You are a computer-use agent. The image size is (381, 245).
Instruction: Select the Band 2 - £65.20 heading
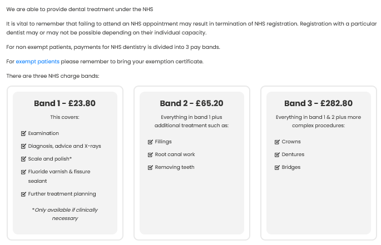click(192, 103)
